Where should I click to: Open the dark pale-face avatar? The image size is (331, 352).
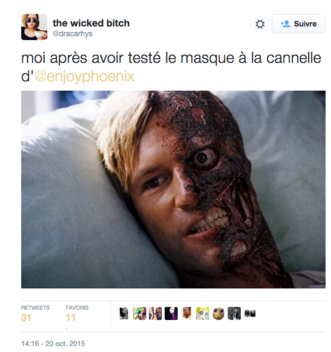(x=171, y=313)
